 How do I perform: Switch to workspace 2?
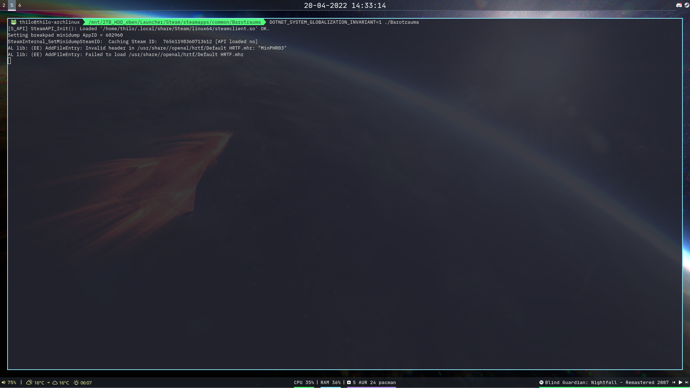point(4,5)
